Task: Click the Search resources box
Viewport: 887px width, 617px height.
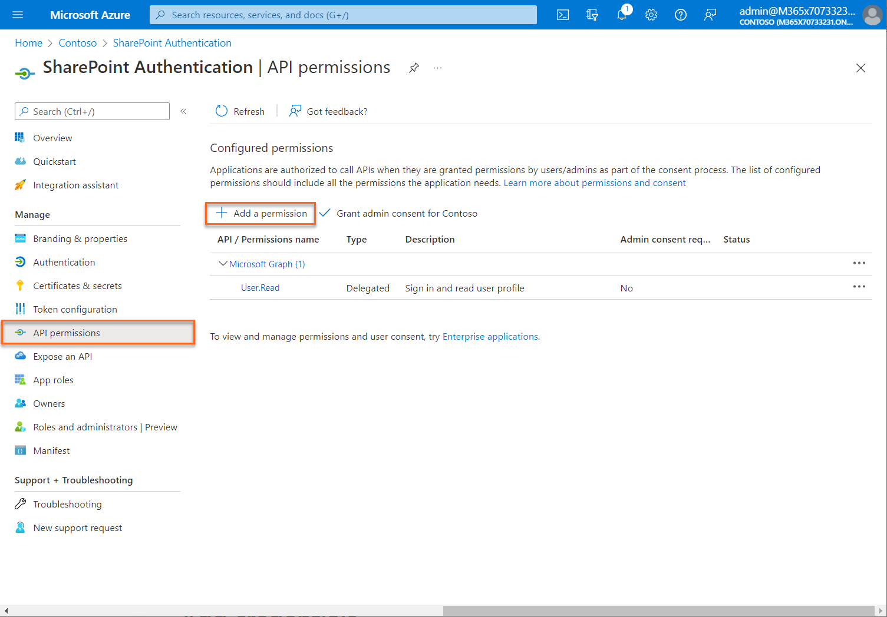Action: point(342,15)
